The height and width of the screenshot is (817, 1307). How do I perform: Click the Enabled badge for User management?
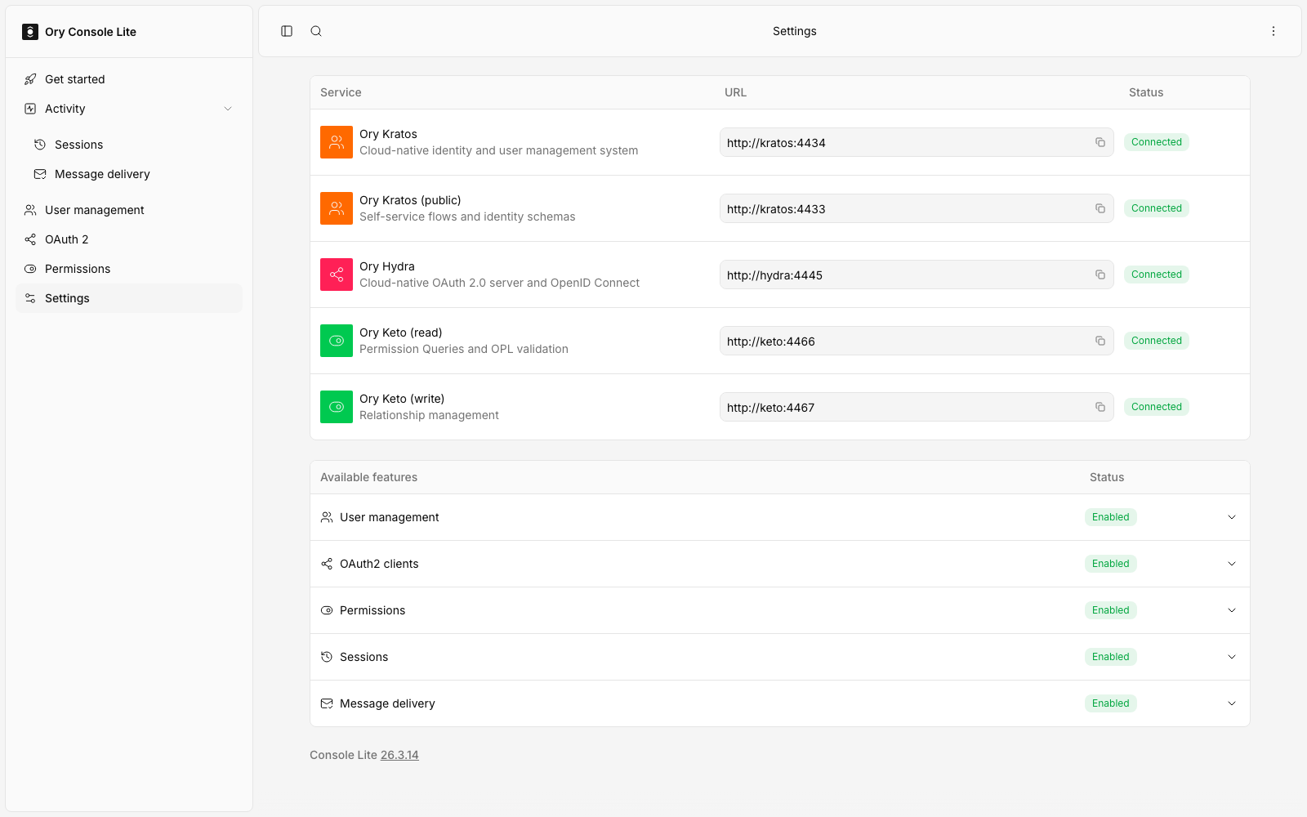pyautogui.click(x=1111, y=517)
